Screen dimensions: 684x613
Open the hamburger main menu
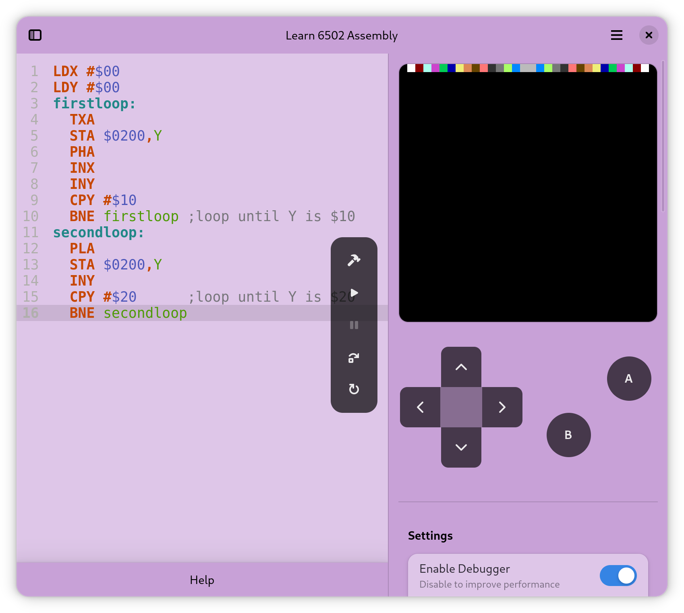point(616,35)
